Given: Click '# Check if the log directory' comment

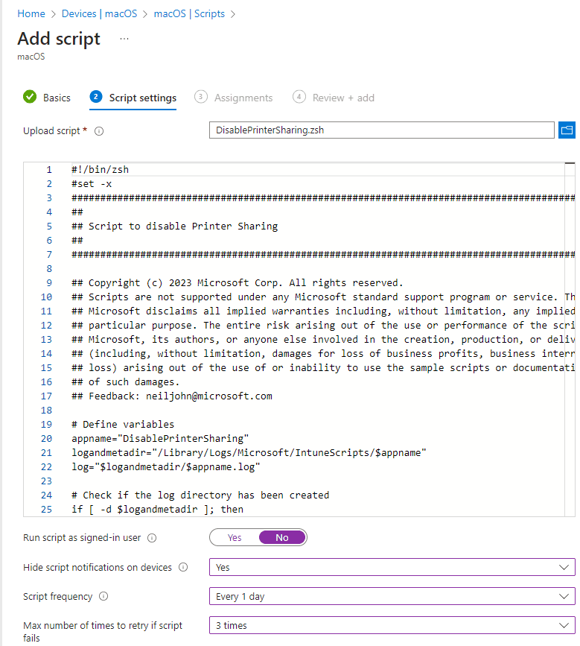Looking at the screenshot, I should click(200, 495).
